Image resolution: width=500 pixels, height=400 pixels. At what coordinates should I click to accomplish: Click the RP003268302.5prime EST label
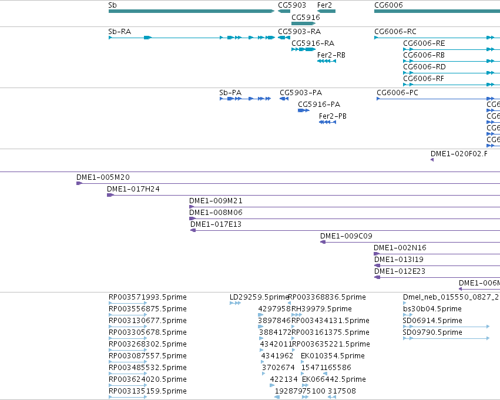point(147,345)
